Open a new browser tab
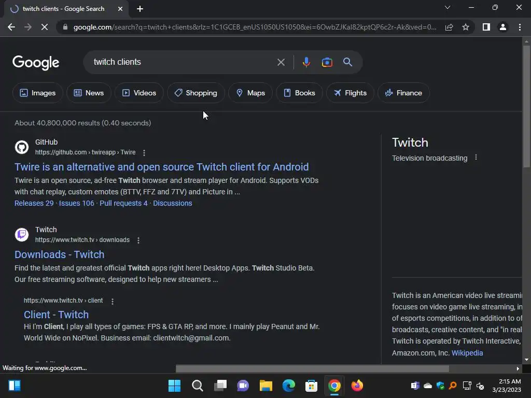531x398 pixels. 140,9
